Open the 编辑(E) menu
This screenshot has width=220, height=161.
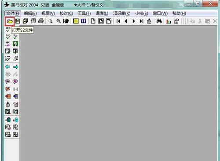coord(30,14)
